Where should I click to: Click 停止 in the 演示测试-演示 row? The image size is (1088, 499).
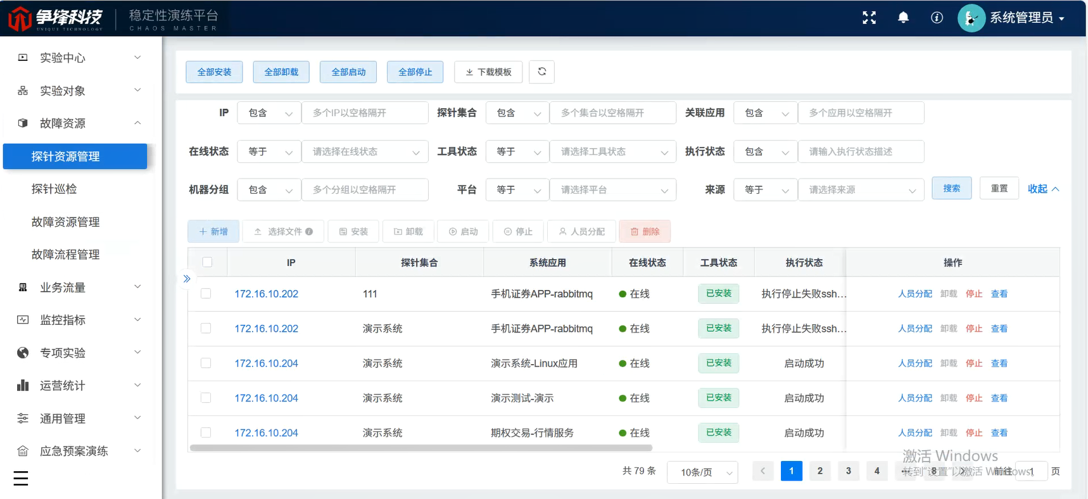click(x=974, y=398)
